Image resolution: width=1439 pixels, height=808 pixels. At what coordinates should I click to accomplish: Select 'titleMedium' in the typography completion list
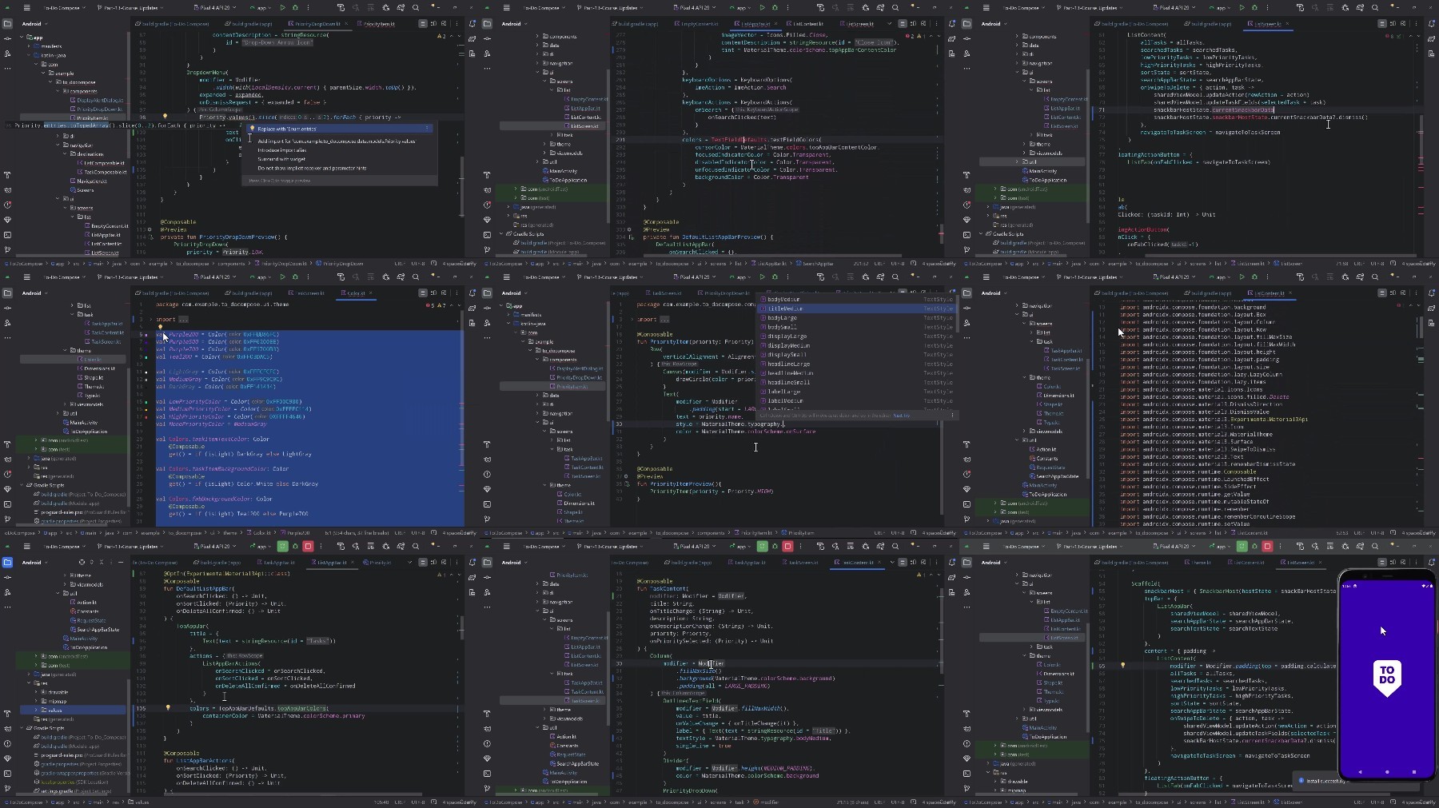tap(855, 308)
